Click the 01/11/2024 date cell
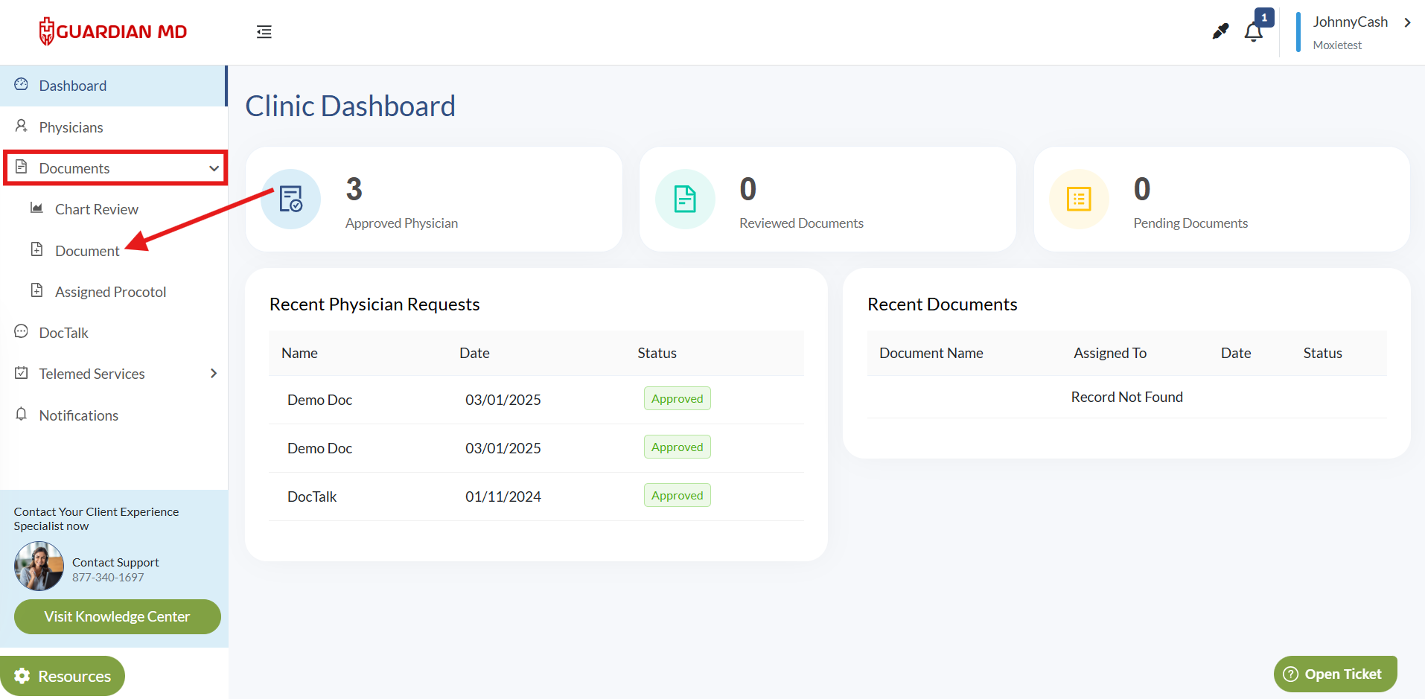Viewport: 1425px width, 699px height. 503,497
